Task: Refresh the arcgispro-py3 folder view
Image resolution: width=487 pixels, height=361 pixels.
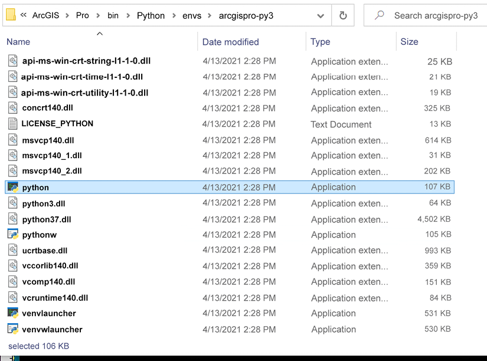Action: [343, 15]
